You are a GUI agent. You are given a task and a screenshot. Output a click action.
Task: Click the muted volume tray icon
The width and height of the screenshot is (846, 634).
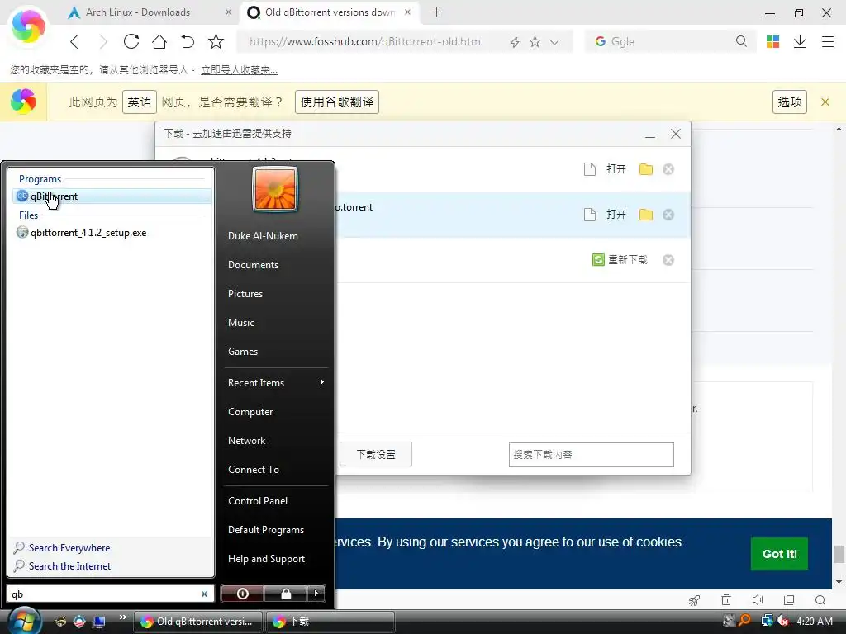point(782,621)
